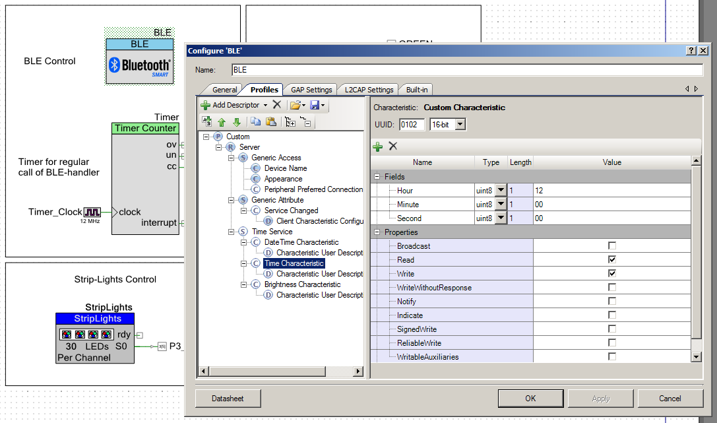Uncheck the Read property checkbox

pos(612,259)
